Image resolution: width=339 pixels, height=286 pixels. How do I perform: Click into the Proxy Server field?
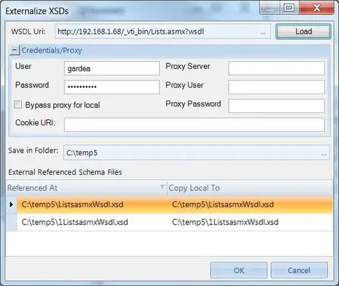coord(276,69)
